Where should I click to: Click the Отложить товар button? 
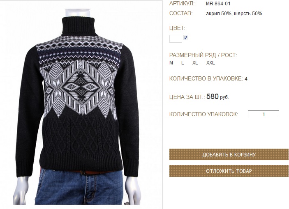coord(229,171)
